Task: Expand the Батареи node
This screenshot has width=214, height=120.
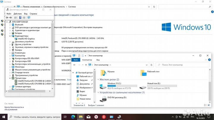Action: [x=10, y=33]
